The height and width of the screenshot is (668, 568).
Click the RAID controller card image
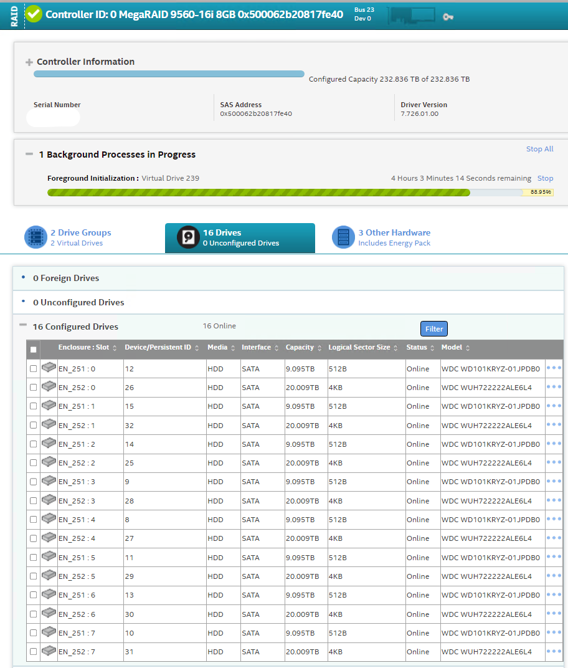click(x=411, y=15)
